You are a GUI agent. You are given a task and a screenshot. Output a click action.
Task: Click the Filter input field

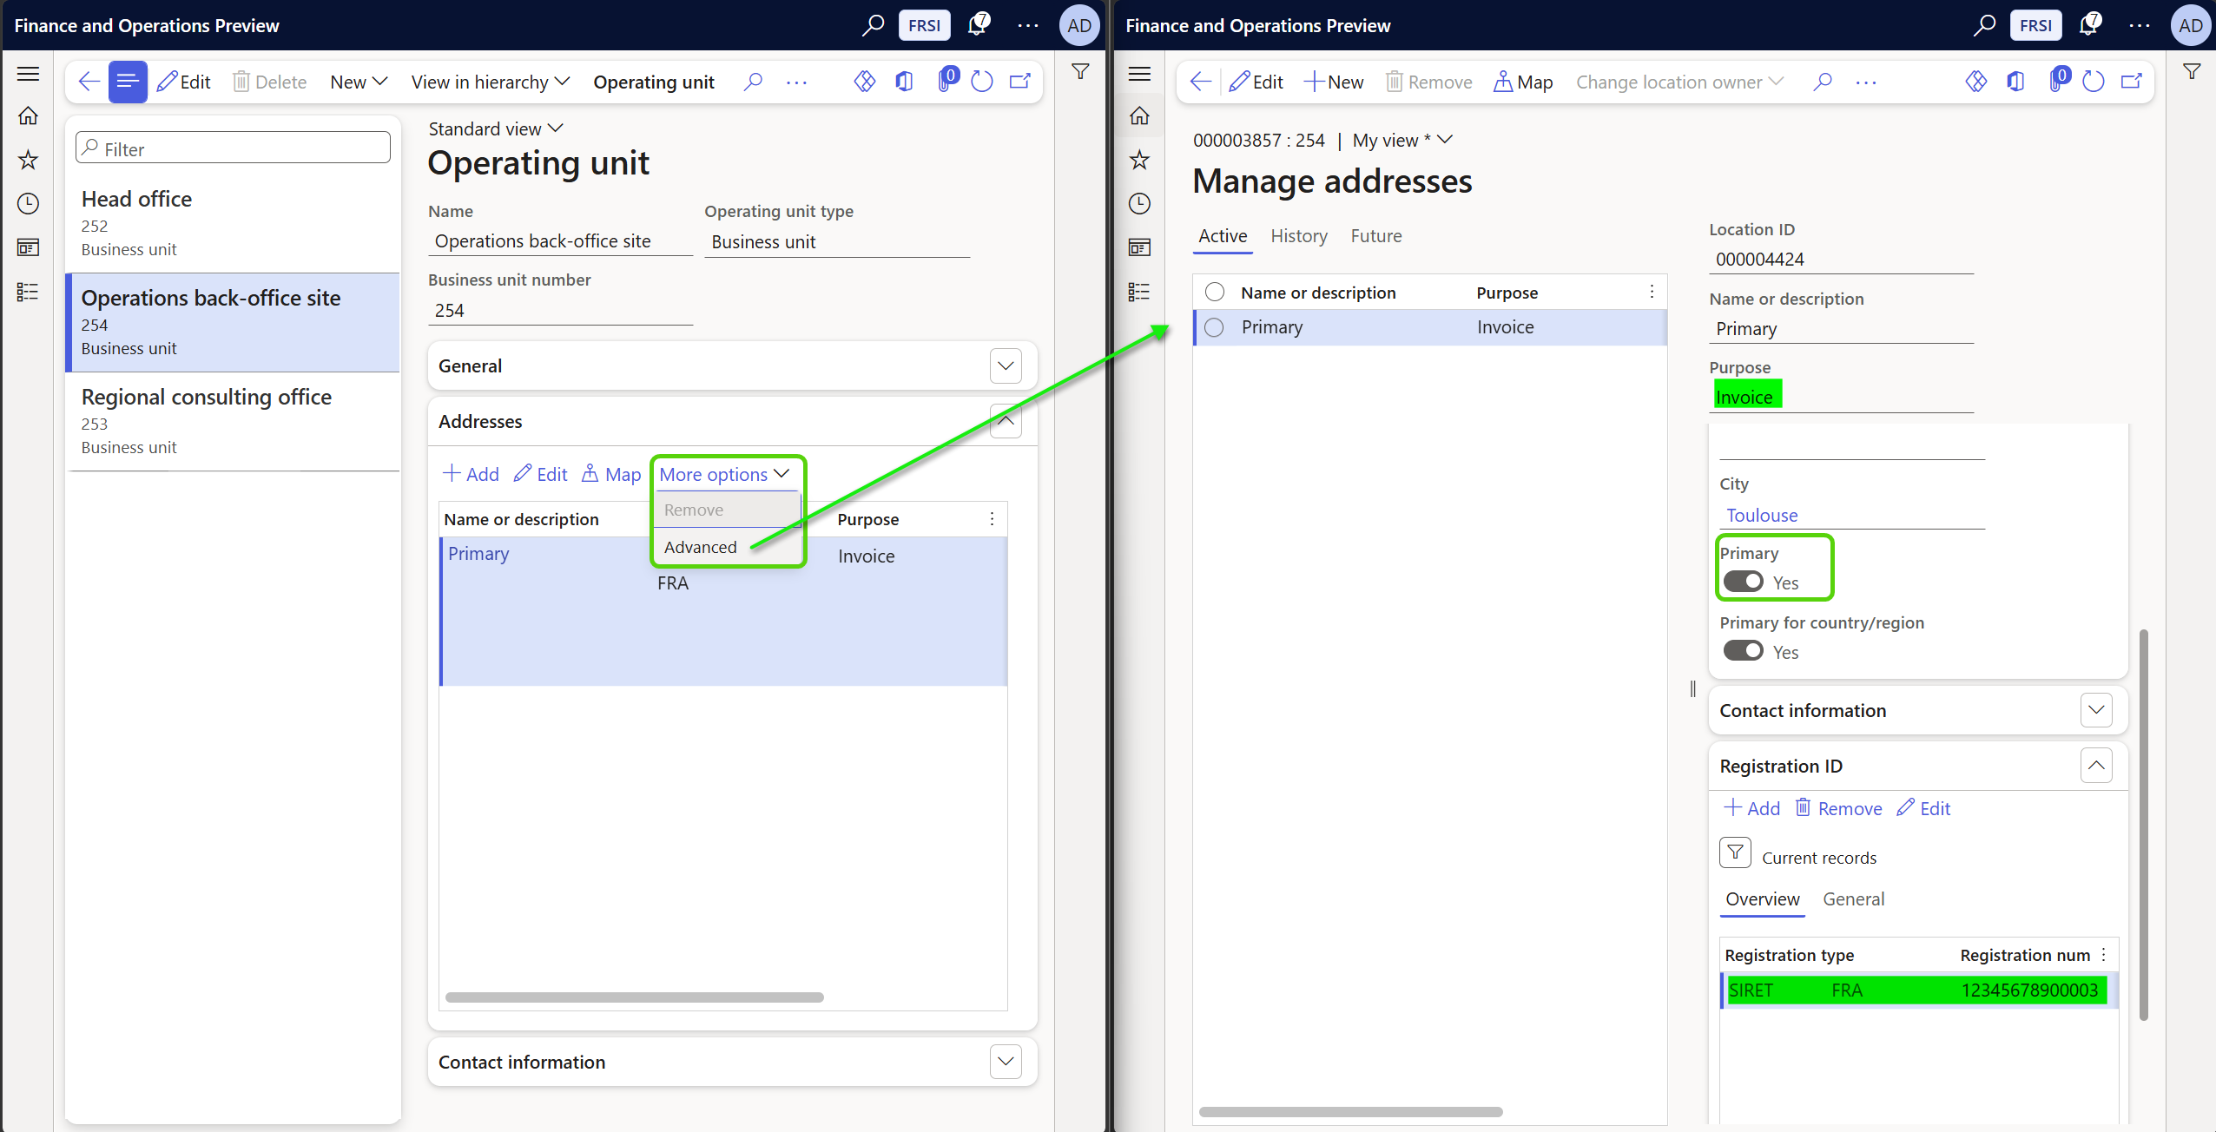[x=233, y=149]
